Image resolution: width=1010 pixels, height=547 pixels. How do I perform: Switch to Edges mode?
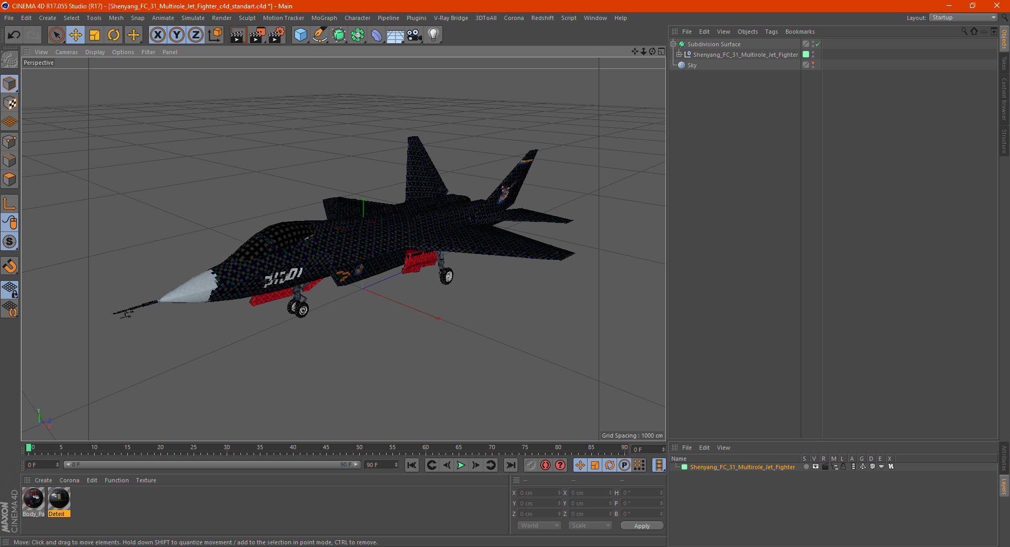[9, 160]
